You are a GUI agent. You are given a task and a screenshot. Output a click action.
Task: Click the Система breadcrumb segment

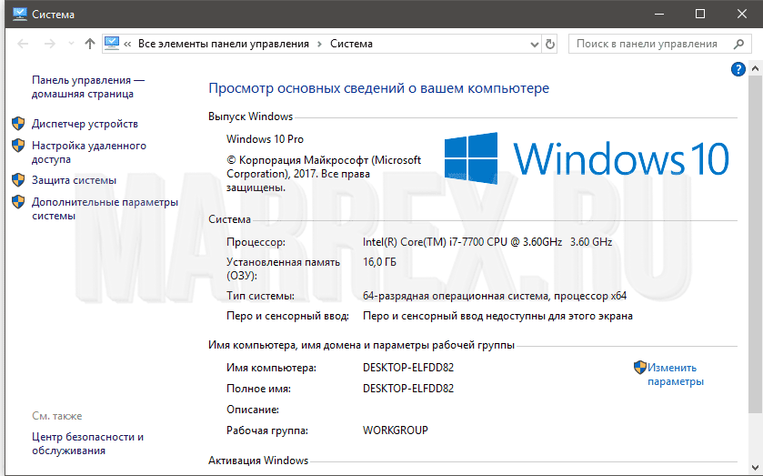click(351, 44)
